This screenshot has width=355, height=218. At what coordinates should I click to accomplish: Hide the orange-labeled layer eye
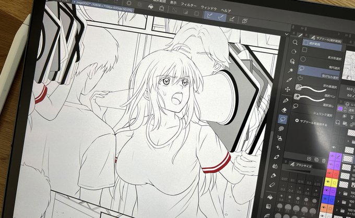coord(324,208)
